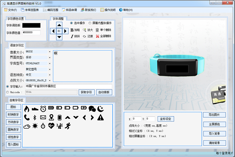Click the running person icon

click(x=67, y=126)
